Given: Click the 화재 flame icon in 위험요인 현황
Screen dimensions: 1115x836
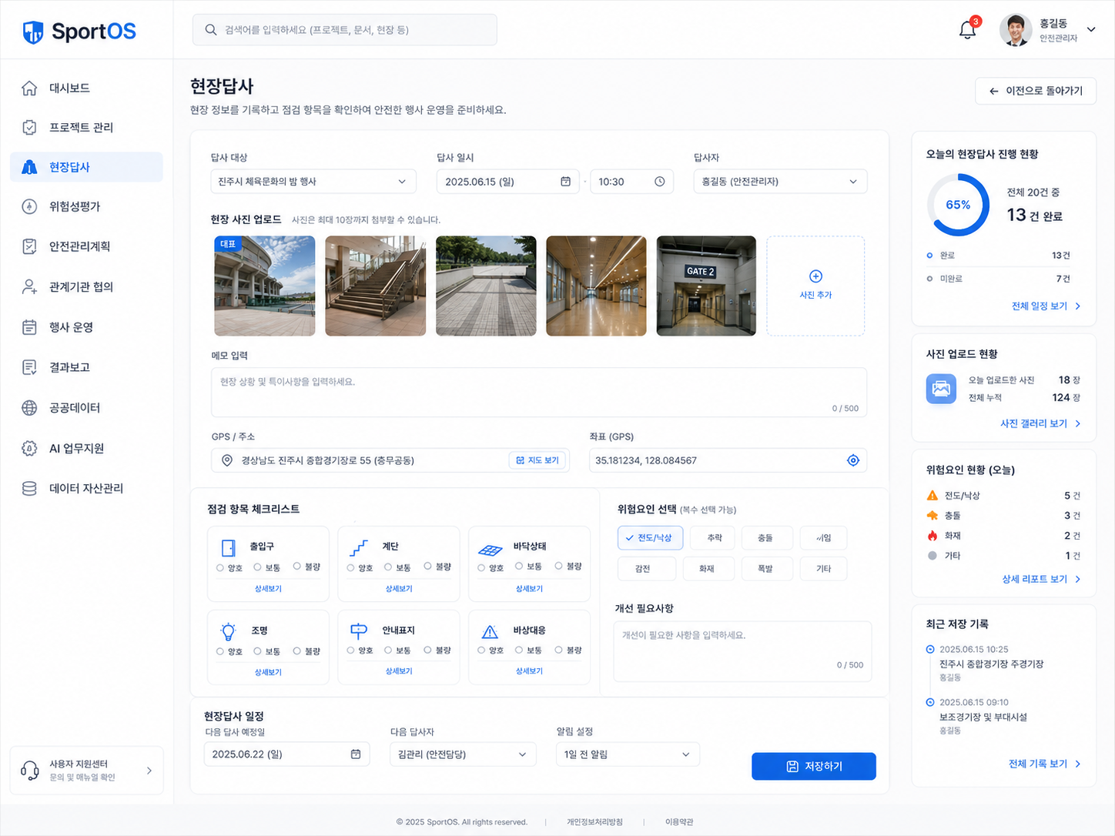Looking at the screenshot, I should [933, 536].
